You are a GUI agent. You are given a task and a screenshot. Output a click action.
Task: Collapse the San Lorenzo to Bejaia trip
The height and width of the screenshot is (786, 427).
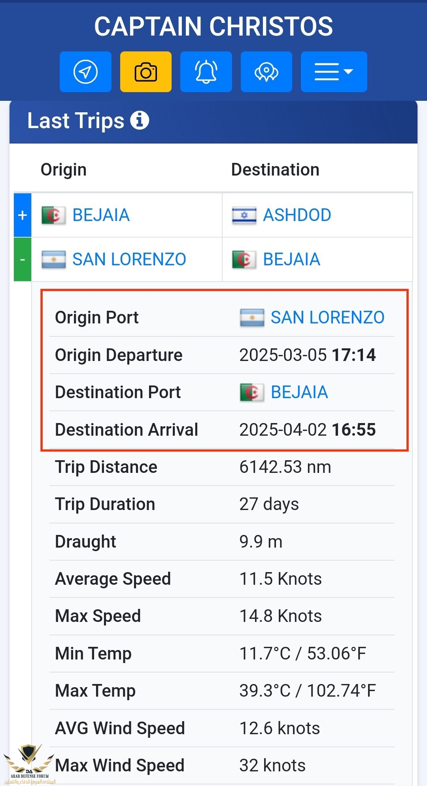(23, 260)
